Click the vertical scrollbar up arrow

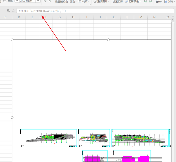click(x=173, y=20)
